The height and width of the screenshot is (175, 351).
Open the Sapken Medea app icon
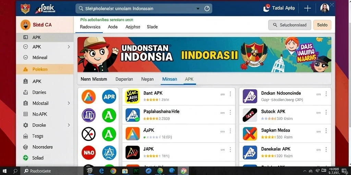(250, 134)
